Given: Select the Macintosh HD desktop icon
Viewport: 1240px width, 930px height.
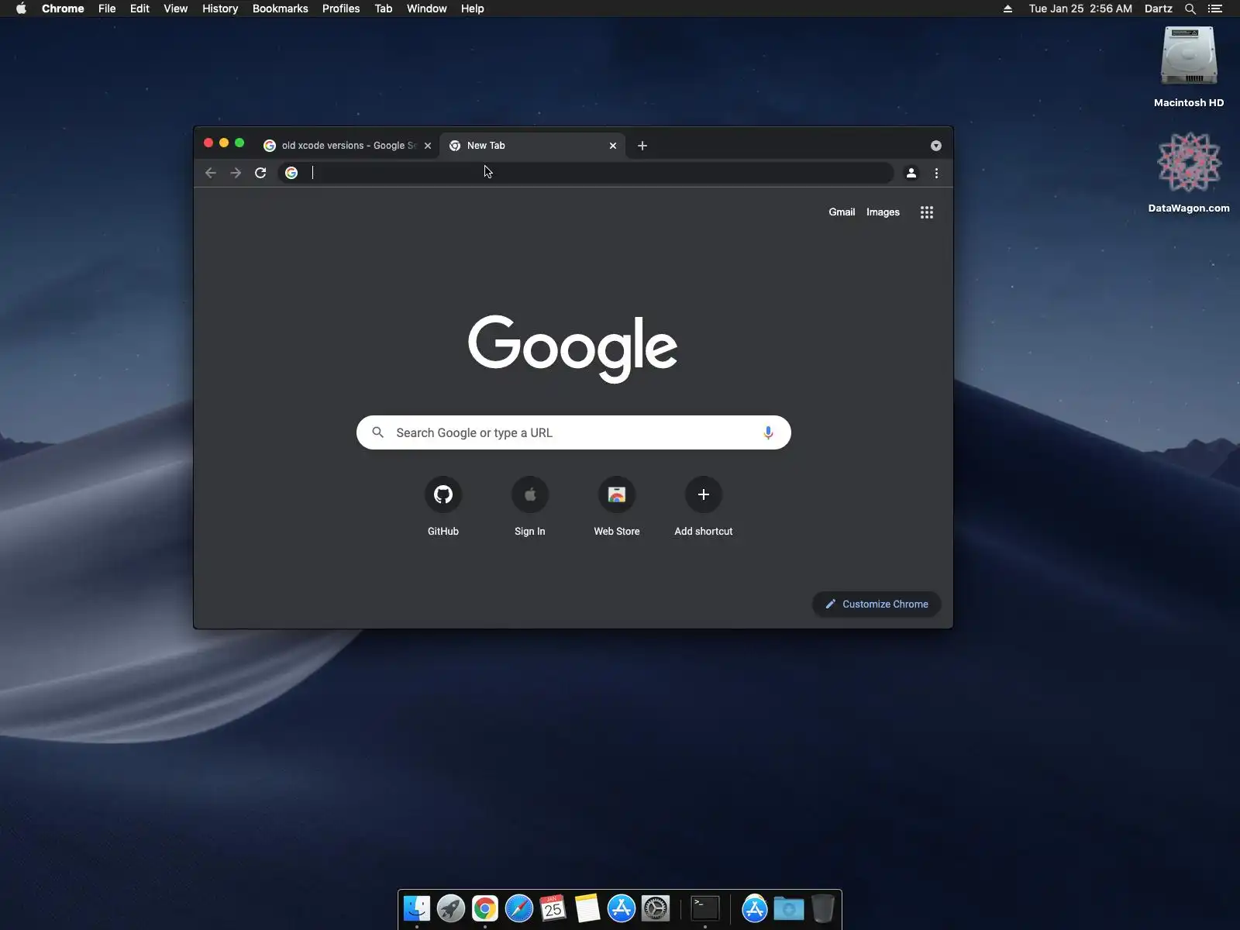Looking at the screenshot, I should pyautogui.click(x=1189, y=67).
